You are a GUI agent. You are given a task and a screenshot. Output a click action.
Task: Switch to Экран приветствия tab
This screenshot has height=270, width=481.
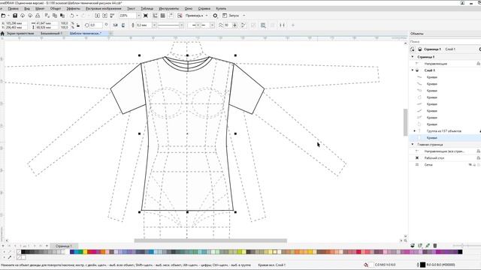tap(20, 33)
